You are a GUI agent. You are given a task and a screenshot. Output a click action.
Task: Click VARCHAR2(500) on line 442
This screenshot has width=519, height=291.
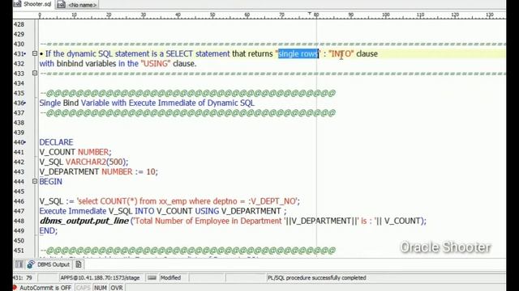(x=96, y=162)
